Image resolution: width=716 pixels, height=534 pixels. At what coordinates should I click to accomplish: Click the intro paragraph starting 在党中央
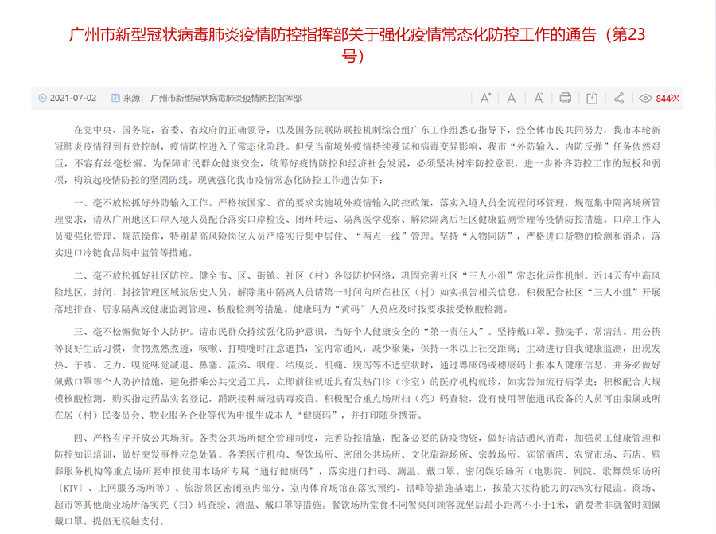point(358,155)
